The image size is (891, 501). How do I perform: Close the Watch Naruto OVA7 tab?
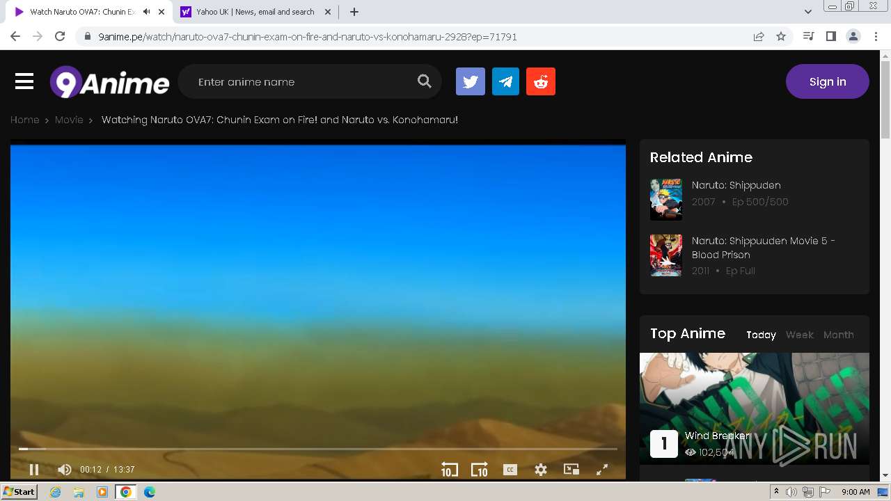tap(161, 12)
